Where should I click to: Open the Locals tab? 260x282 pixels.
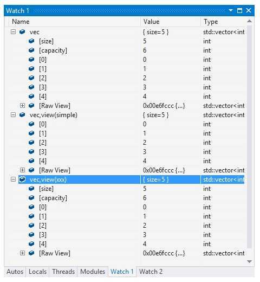click(37, 272)
